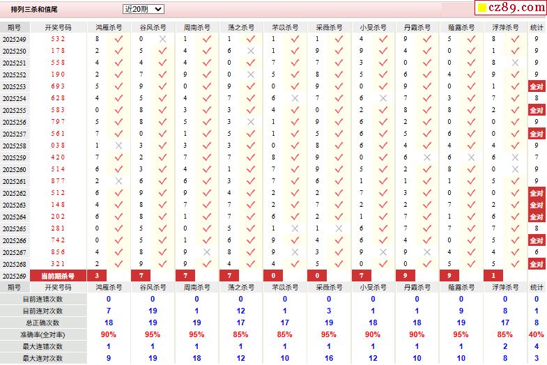Image resolution: width=547 pixels, height=365 pixels.
Task: Click the top 鸿雁杀号 column header
Action: pos(109,27)
